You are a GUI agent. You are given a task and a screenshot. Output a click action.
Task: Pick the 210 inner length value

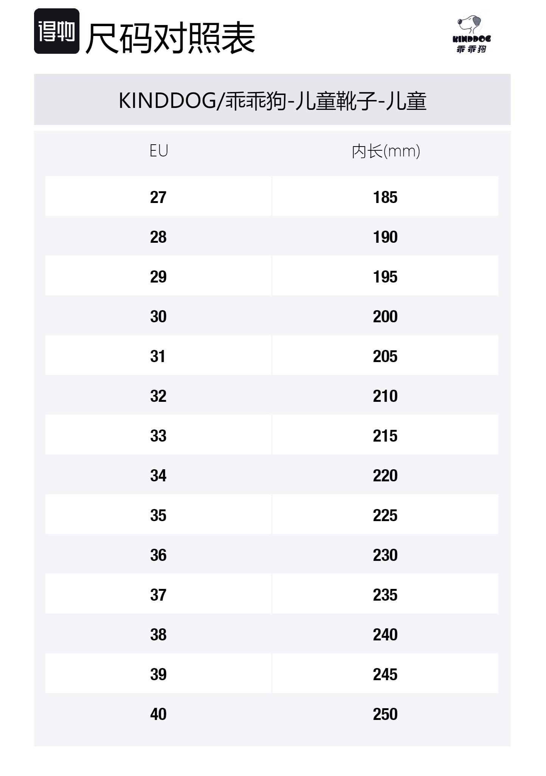point(385,396)
